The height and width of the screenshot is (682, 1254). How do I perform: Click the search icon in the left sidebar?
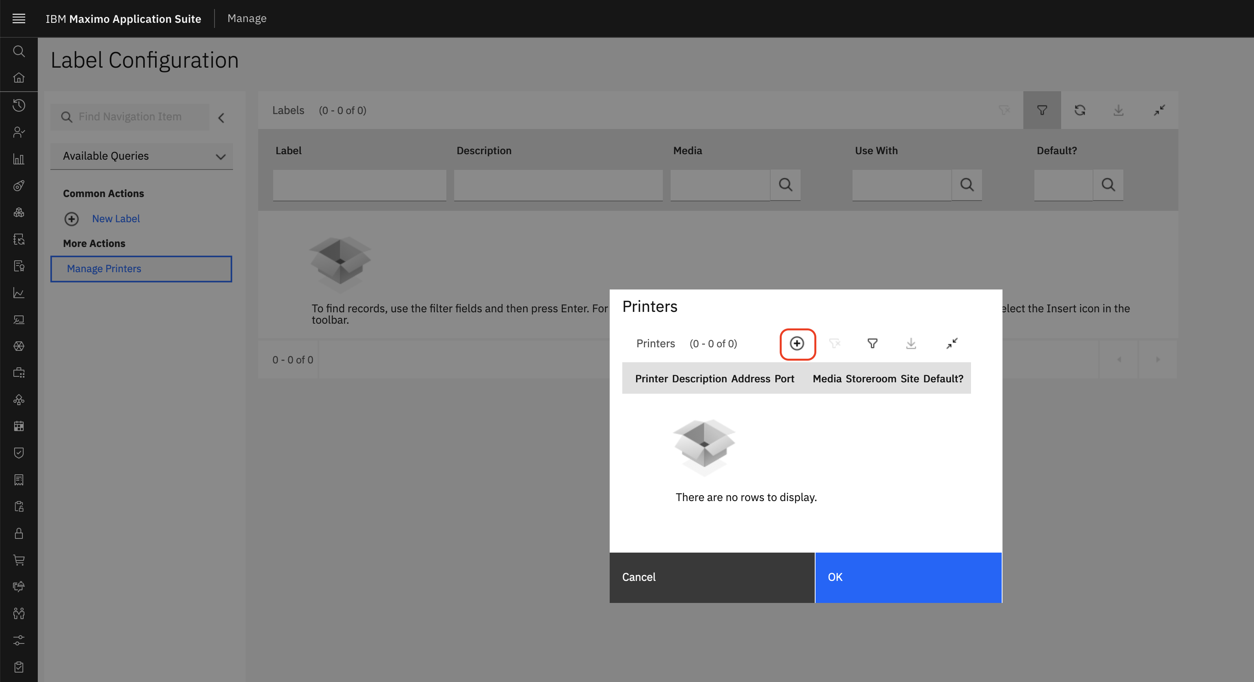(18, 51)
